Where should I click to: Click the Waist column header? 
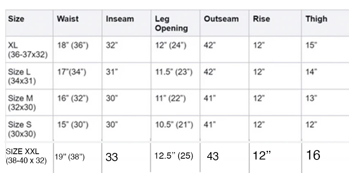(x=68, y=19)
